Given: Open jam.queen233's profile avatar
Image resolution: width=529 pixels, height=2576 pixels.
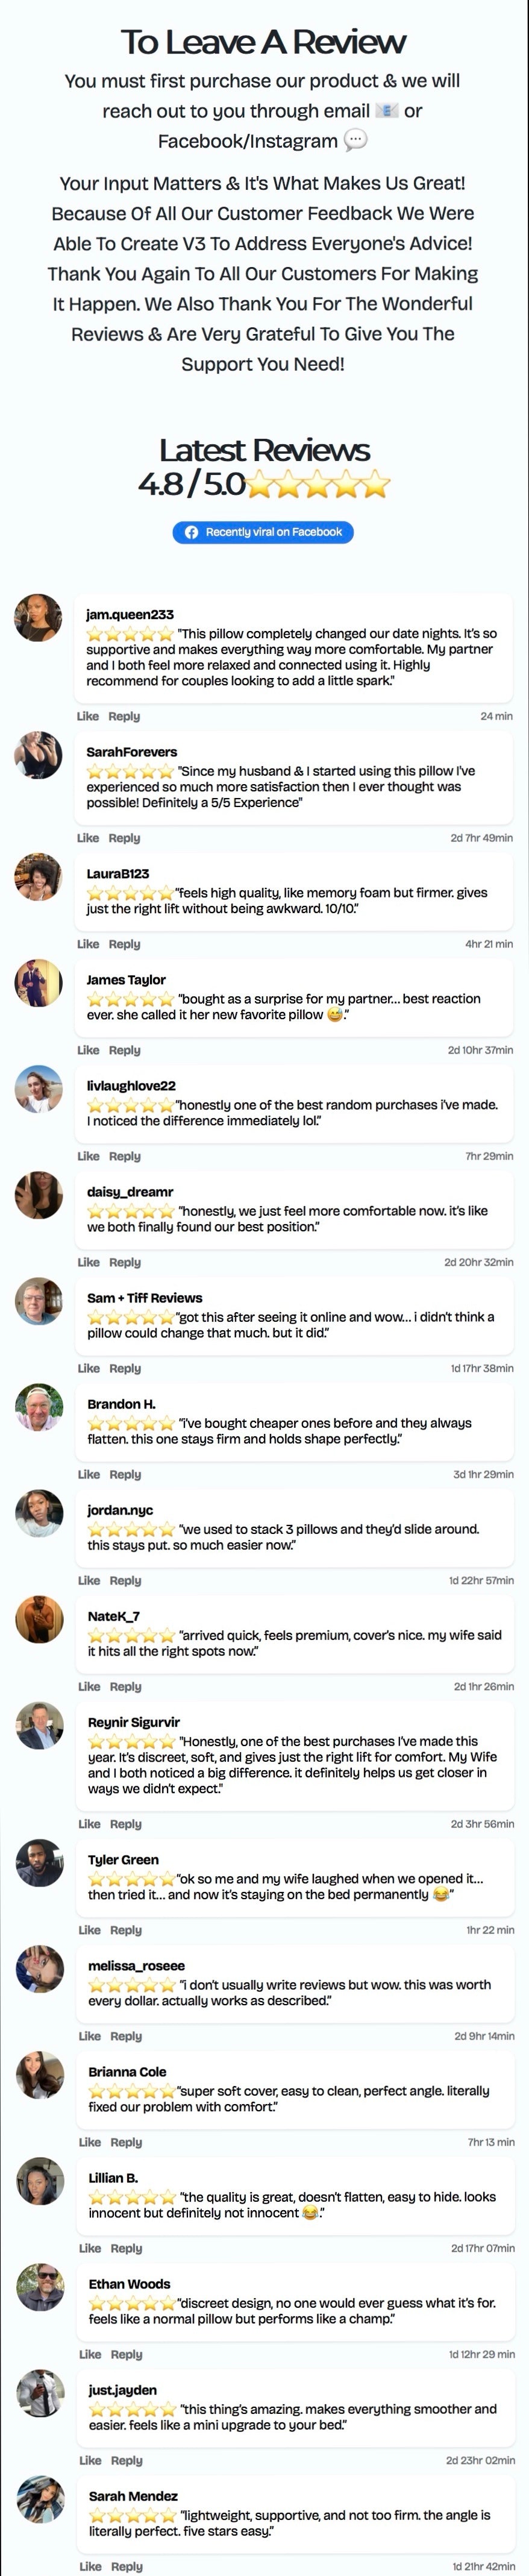Looking at the screenshot, I should [38, 618].
